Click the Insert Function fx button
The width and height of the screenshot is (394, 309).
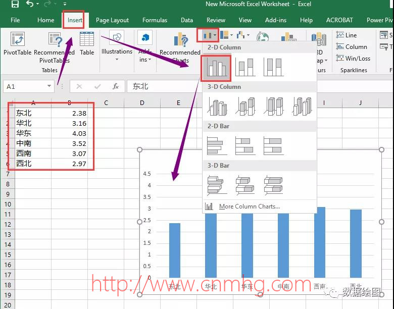pos(116,86)
